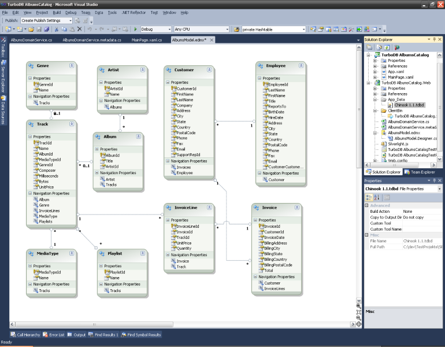Open the Toolbox crossed-tools toolbar icon
The width and height of the screenshot is (445, 347).
pos(351,29)
